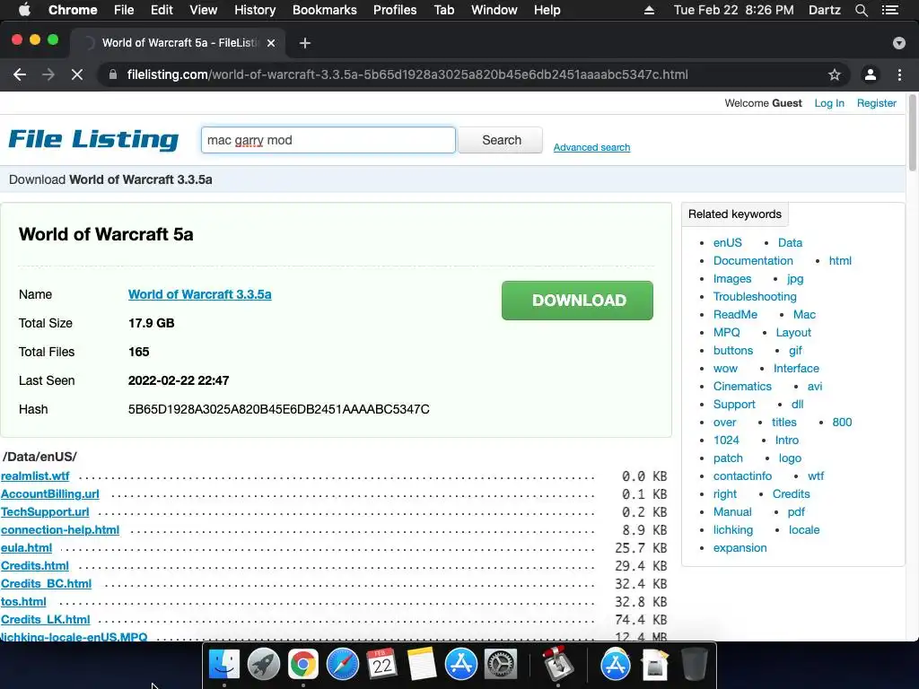Open Launchpad from the Dock

[264, 665]
